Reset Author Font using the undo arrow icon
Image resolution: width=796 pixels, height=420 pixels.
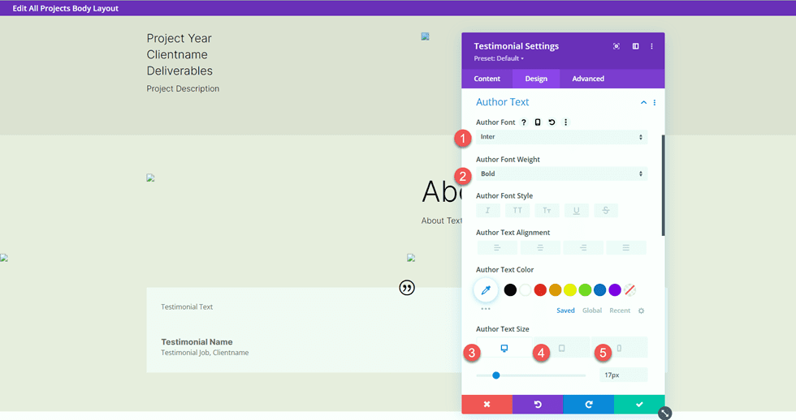coord(552,122)
